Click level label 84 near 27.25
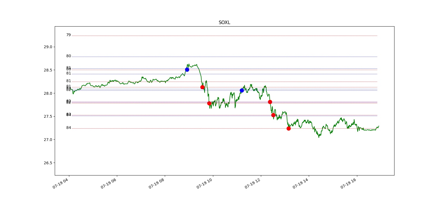This screenshot has width=438, height=219. click(x=68, y=128)
